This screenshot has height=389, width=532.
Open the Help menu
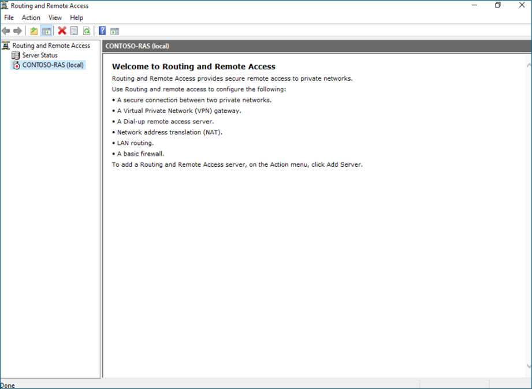pos(76,18)
